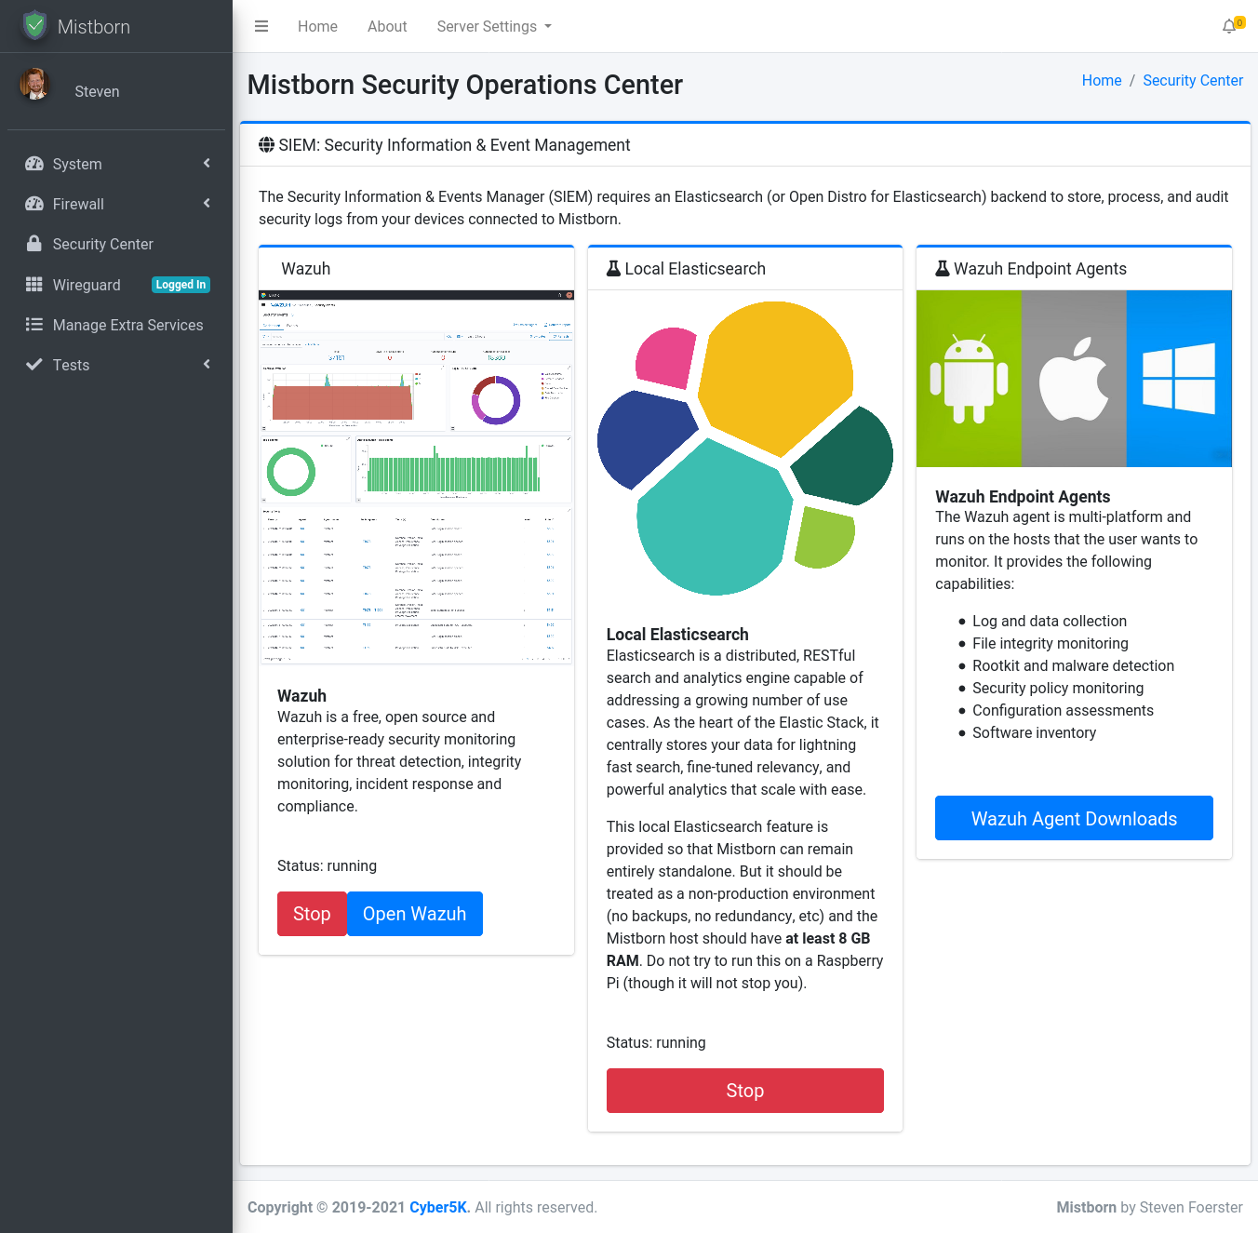The image size is (1258, 1233).
Task: Click the Elasticsearch colorful logo image
Action: (x=745, y=449)
